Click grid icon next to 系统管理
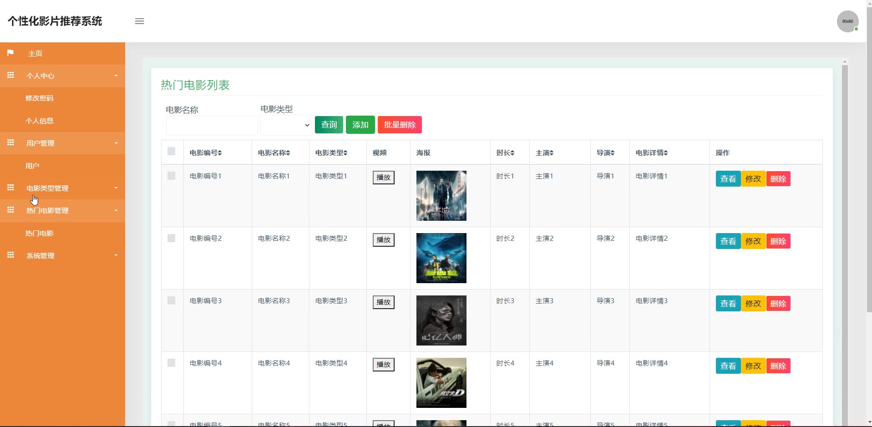The image size is (872, 427). click(x=10, y=255)
